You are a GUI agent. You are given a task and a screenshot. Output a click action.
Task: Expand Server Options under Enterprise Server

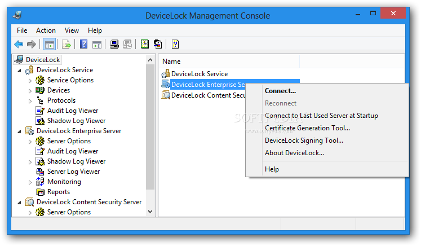coord(30,142)
